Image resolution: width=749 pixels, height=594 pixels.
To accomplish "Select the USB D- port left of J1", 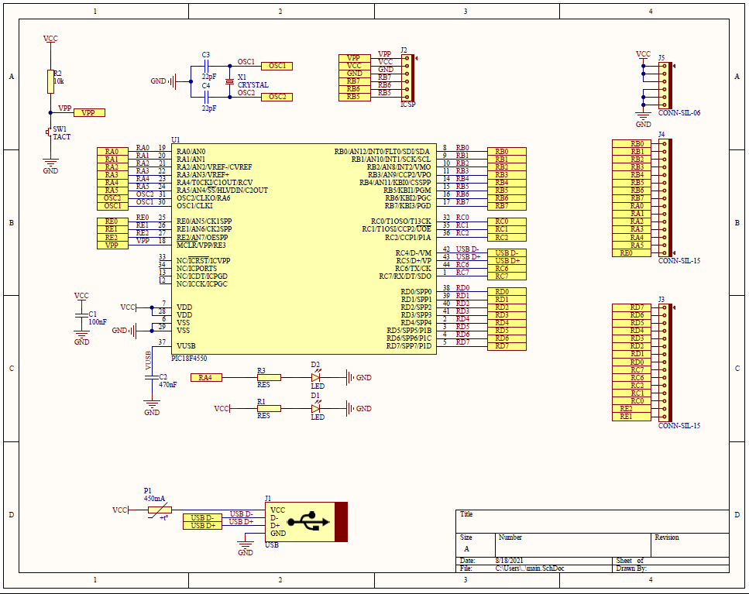I will (x=202, y=517).
